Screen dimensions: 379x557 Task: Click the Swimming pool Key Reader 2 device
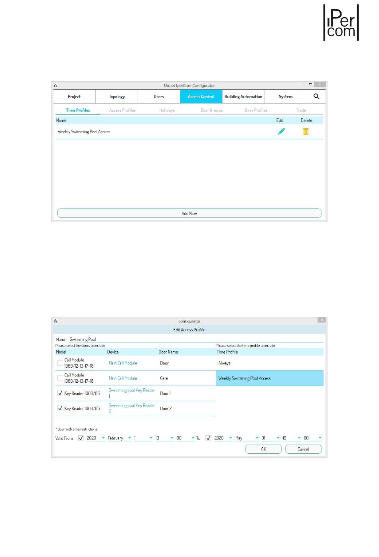(x=132, y=408)
